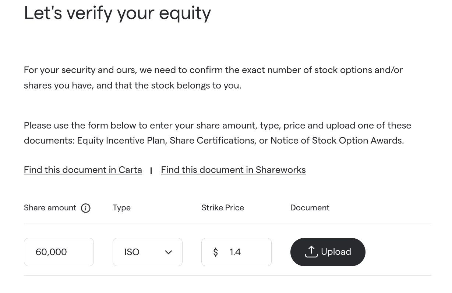The height and width of the screenshot is (293, 452).
Task: Click the upload arrow icon
Action: pos(311,252)
